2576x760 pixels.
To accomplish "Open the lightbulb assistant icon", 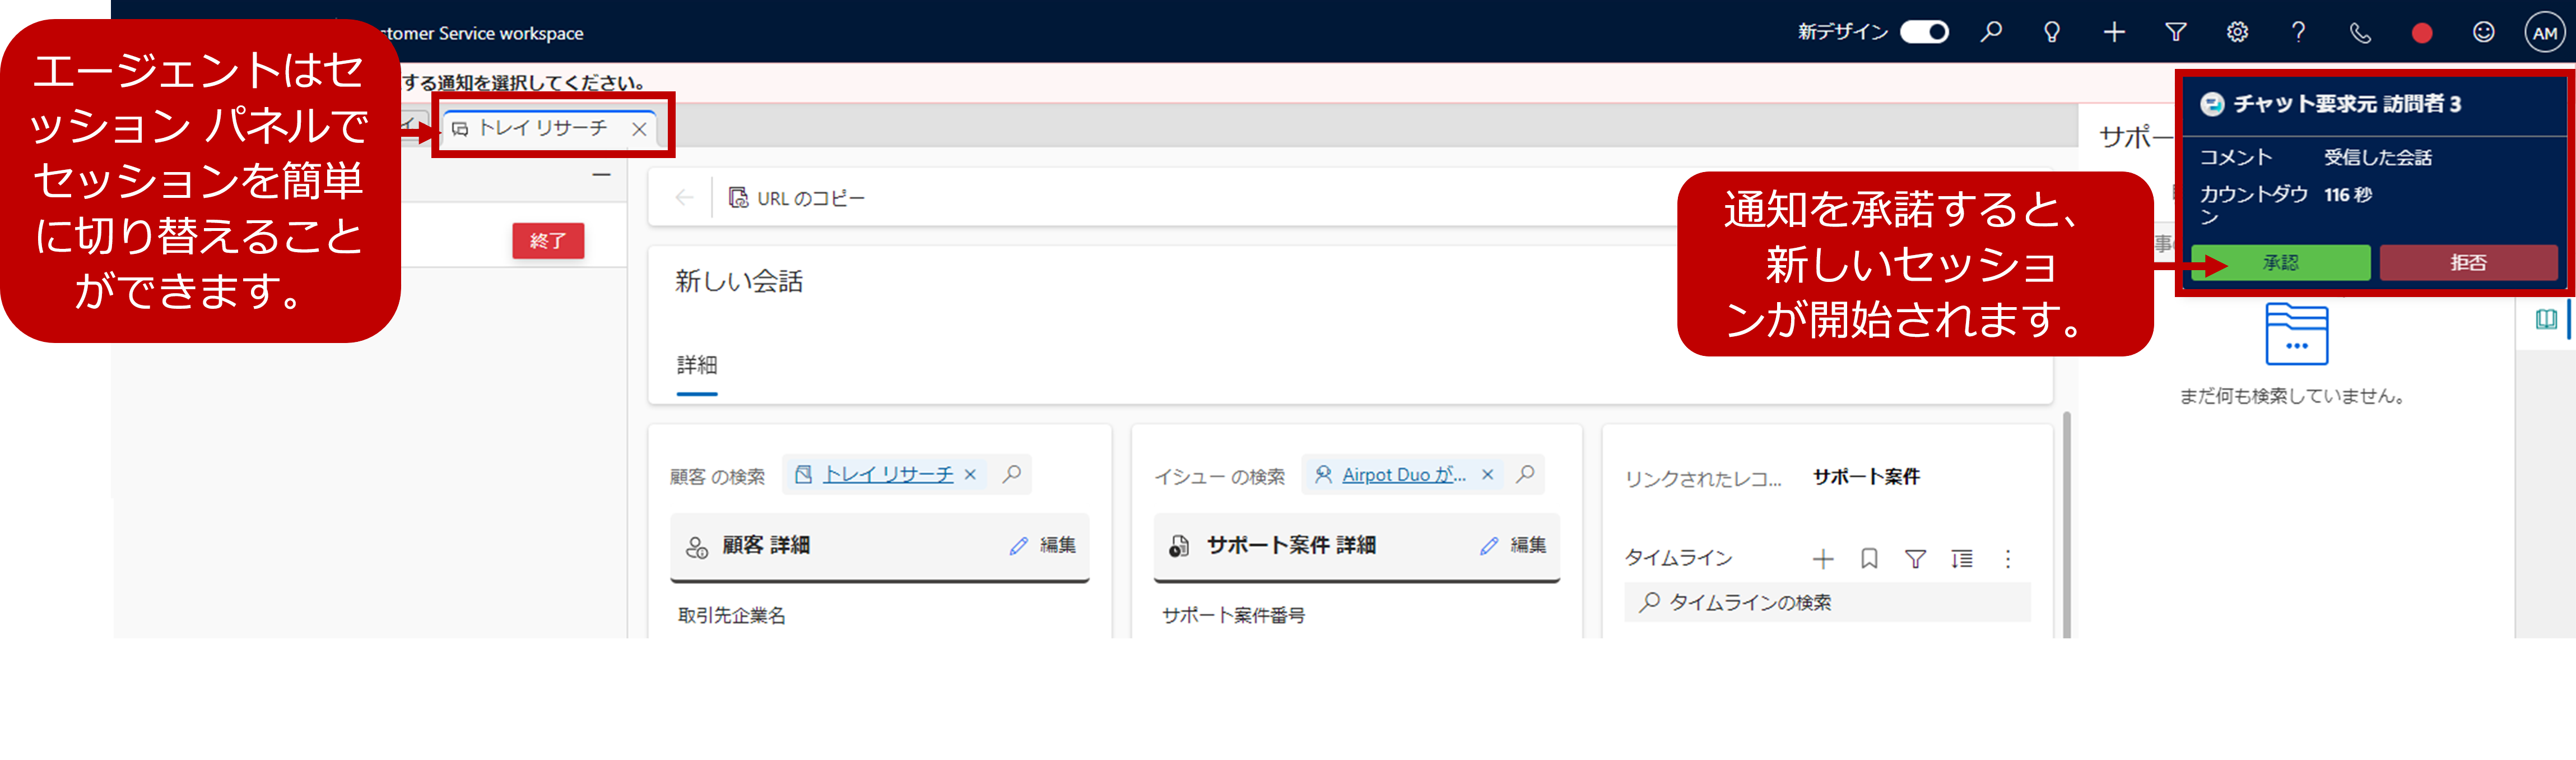I will [2052, 32].
